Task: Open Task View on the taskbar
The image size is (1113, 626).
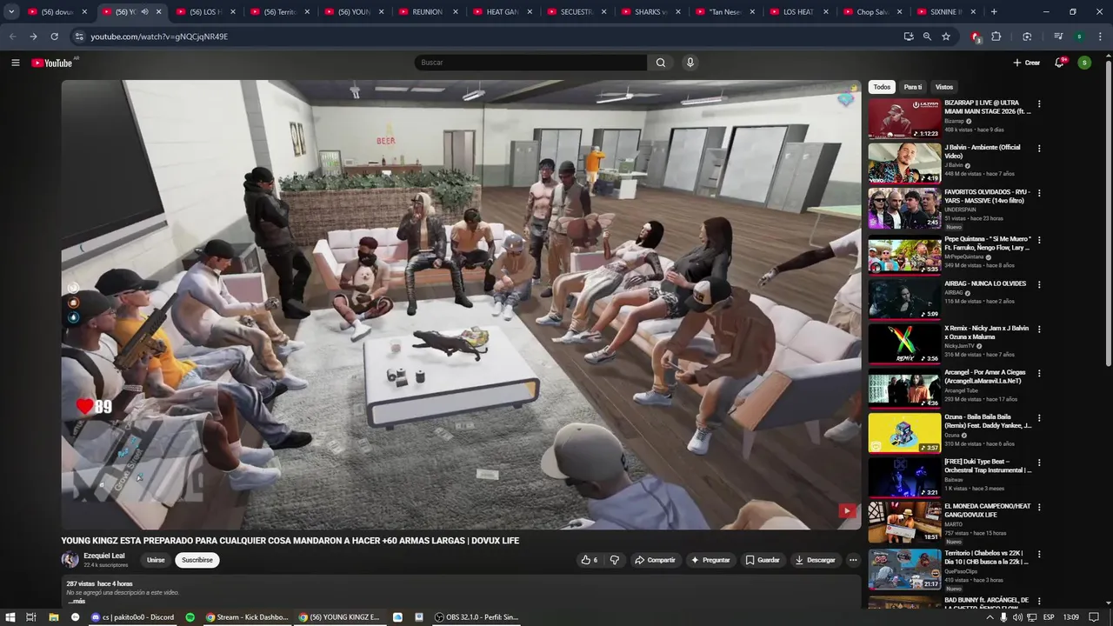Action: tap(31, 617)
